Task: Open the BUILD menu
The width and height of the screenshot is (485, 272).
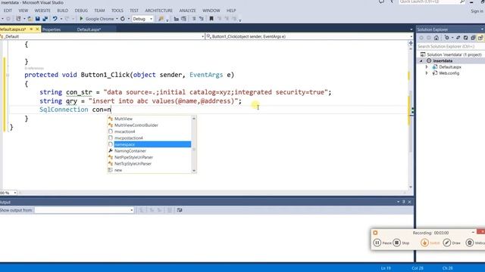Action: point(62,11)
